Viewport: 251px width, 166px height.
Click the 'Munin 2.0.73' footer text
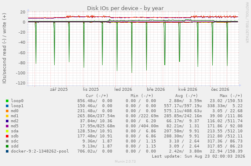tap(125, 161)
